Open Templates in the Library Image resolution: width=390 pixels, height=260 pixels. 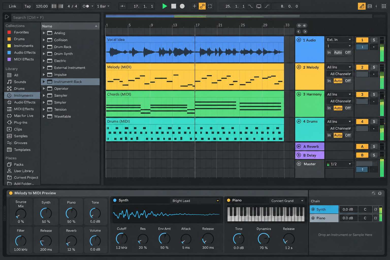coord(22,150)
